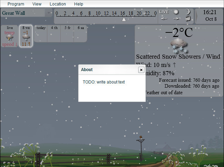
Task: Click Scattered Snow Showers / Wind description
Action: (178, 57)
